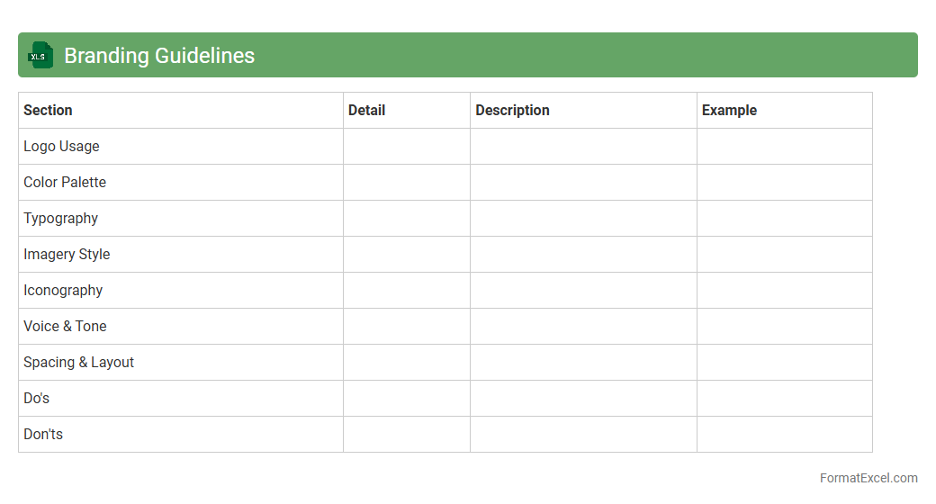Click the empty Detail cell for Logo Usage
The image size is (936, 504).
click(x=407, y=147)
